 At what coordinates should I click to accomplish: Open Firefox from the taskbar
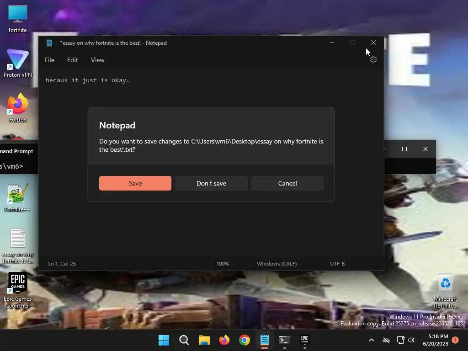point(224,340)
